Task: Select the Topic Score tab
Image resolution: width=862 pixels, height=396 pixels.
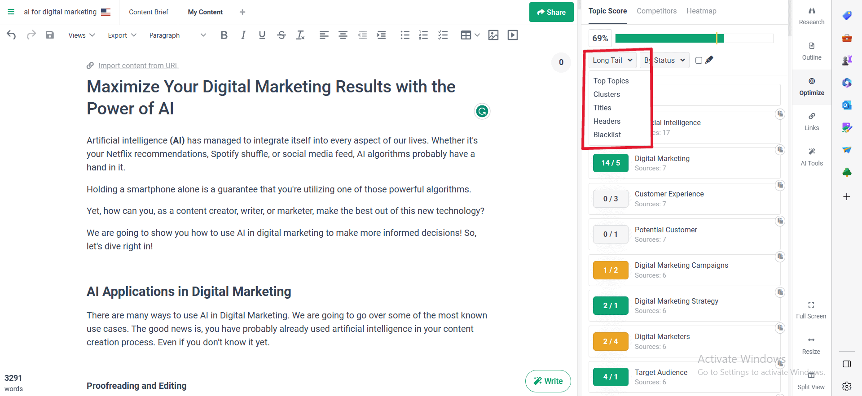Action: tap(607, 11)
